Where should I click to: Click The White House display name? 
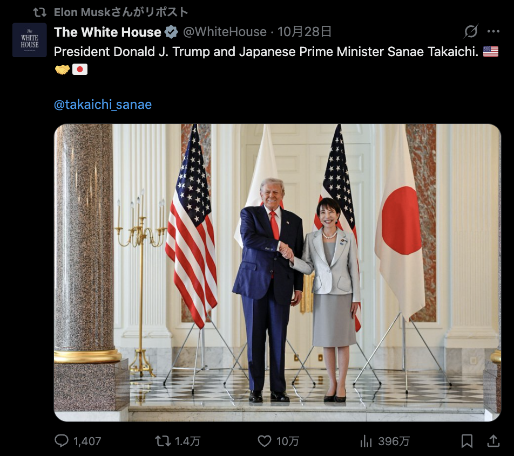(x=107, y=32)
